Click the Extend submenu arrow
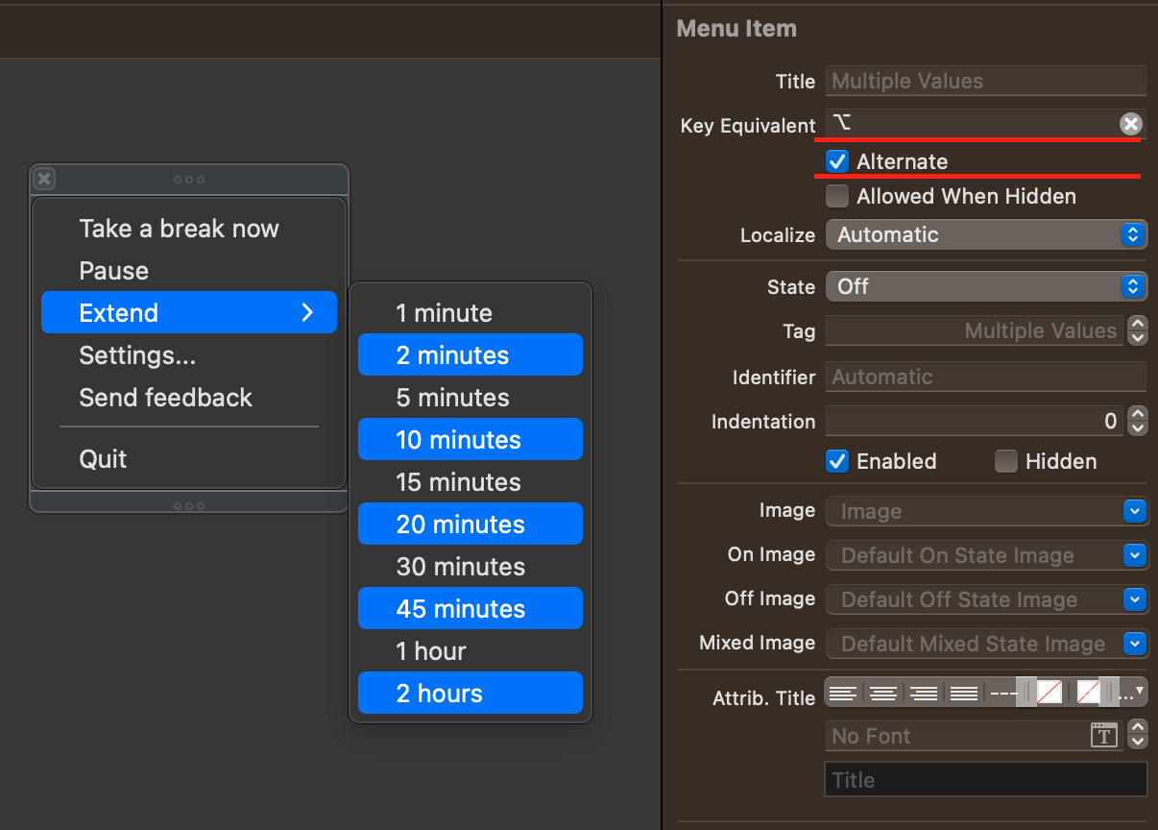Image resolution: width=1158 pixels, height=830 pixels. click(307, 312)
